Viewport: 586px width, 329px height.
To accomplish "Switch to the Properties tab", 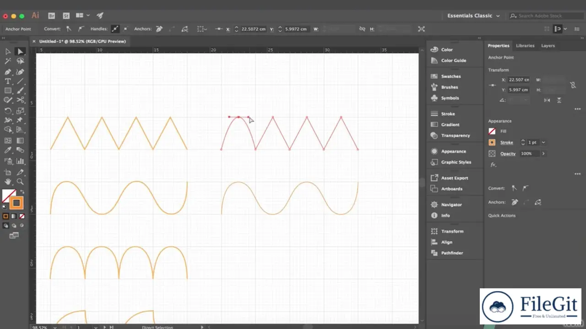I will 499,46.
